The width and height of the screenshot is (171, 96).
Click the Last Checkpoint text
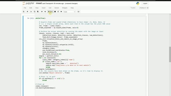coord(53,3)
